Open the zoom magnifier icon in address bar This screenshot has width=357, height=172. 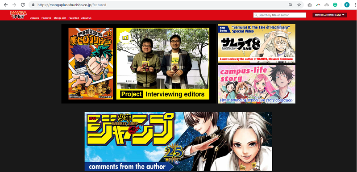coord(291,5)
